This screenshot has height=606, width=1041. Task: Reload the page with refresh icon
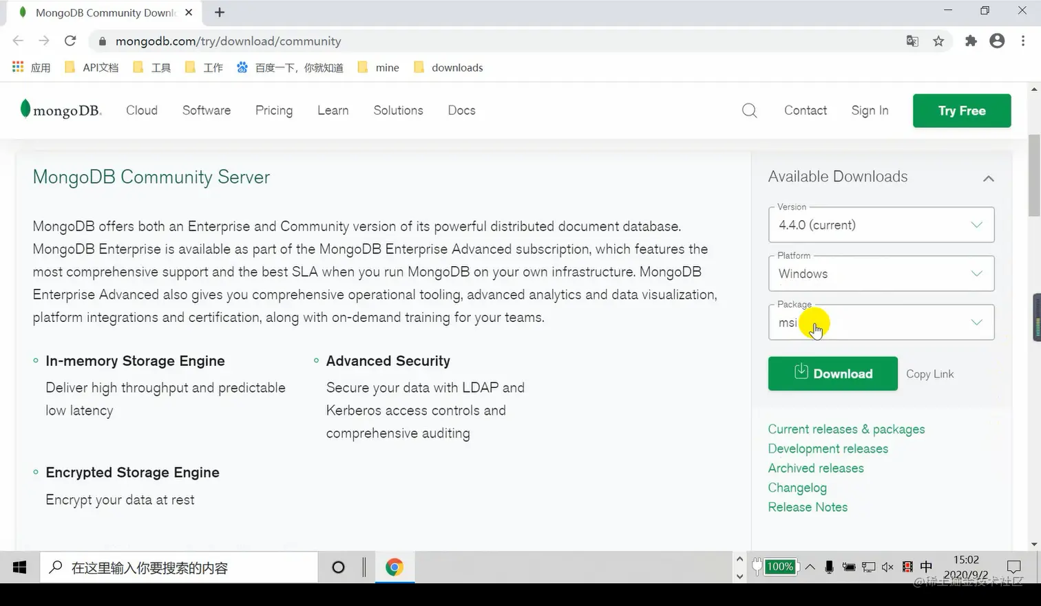point(70,41)
